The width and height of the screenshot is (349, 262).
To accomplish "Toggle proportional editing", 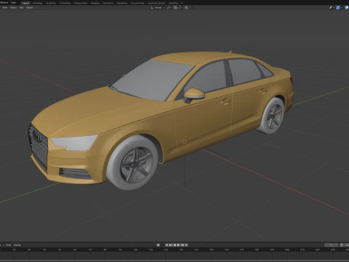I will [x=186, y=7].
